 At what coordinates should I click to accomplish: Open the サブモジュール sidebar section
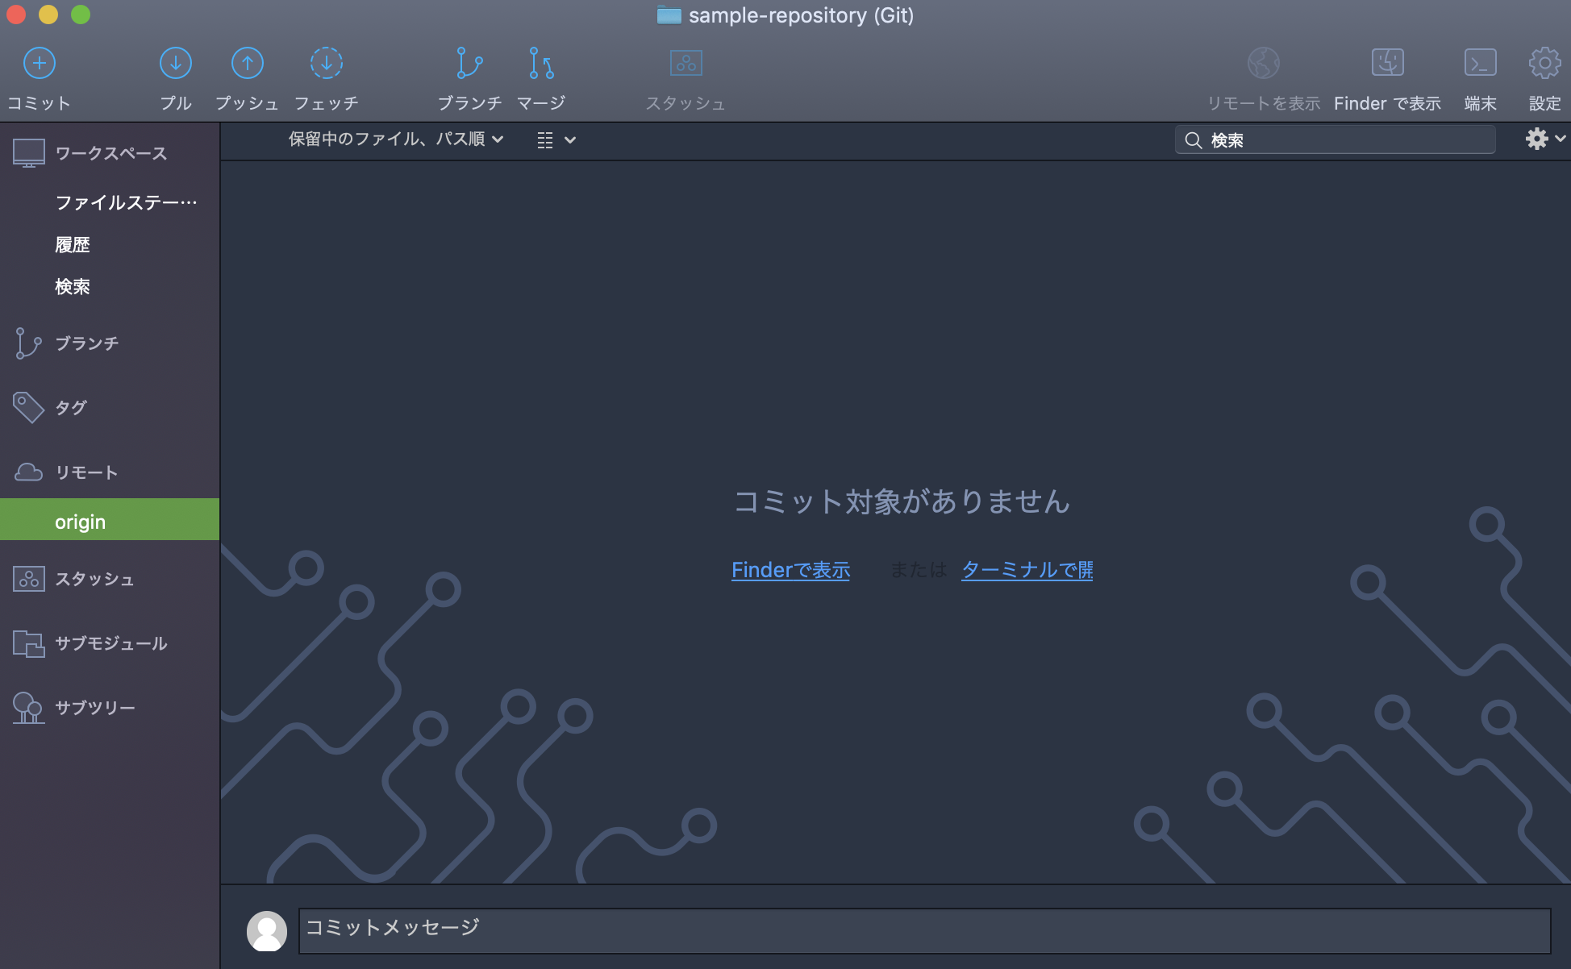(x=110, y=643)
